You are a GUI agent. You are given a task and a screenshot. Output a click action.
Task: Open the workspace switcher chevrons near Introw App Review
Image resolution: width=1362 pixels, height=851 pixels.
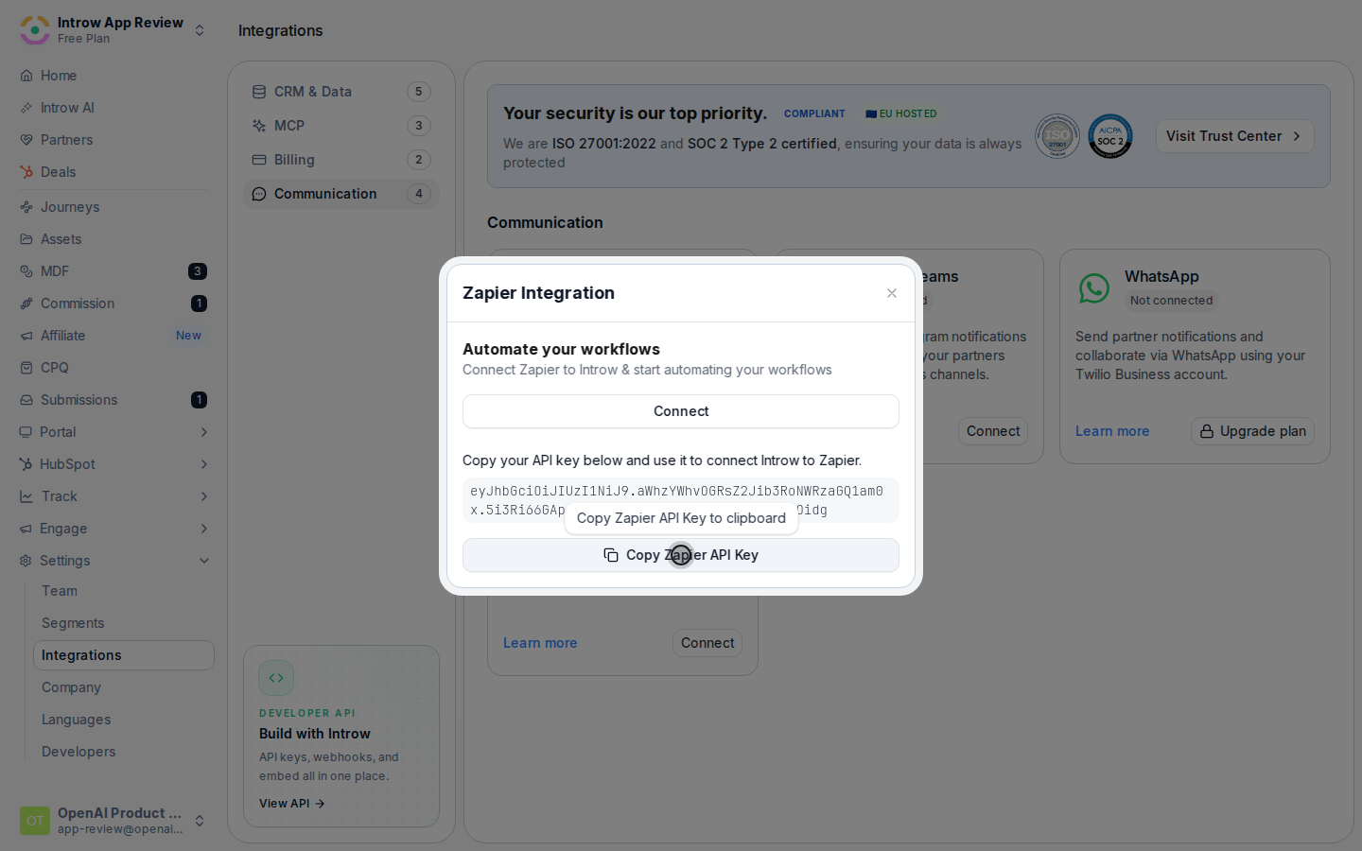(200, 30)
